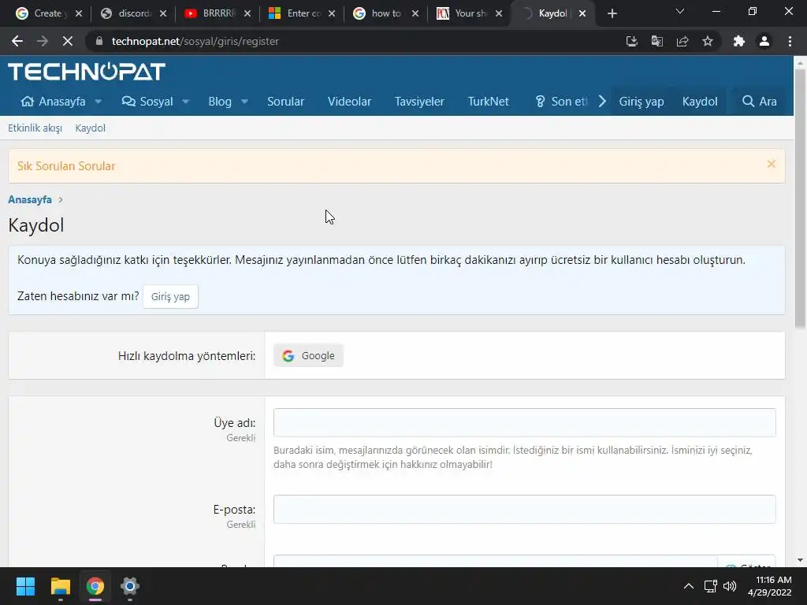Screen dimensions: 807x605
Task: Show hidden tray icons chevron
Action: click(x=688, y=586)
